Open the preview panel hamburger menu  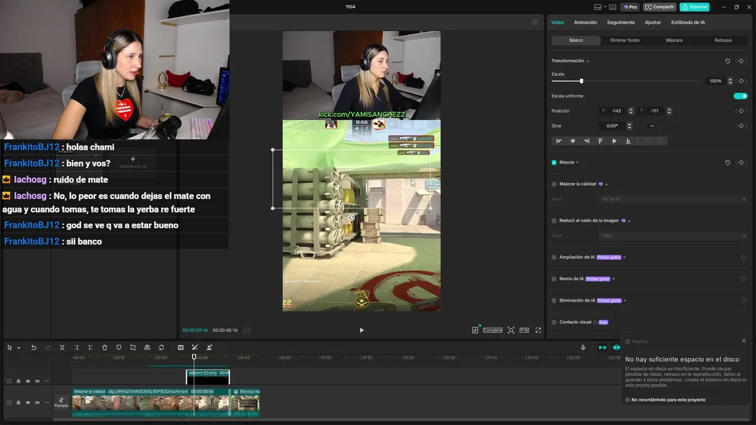click(x=535, y=22)
